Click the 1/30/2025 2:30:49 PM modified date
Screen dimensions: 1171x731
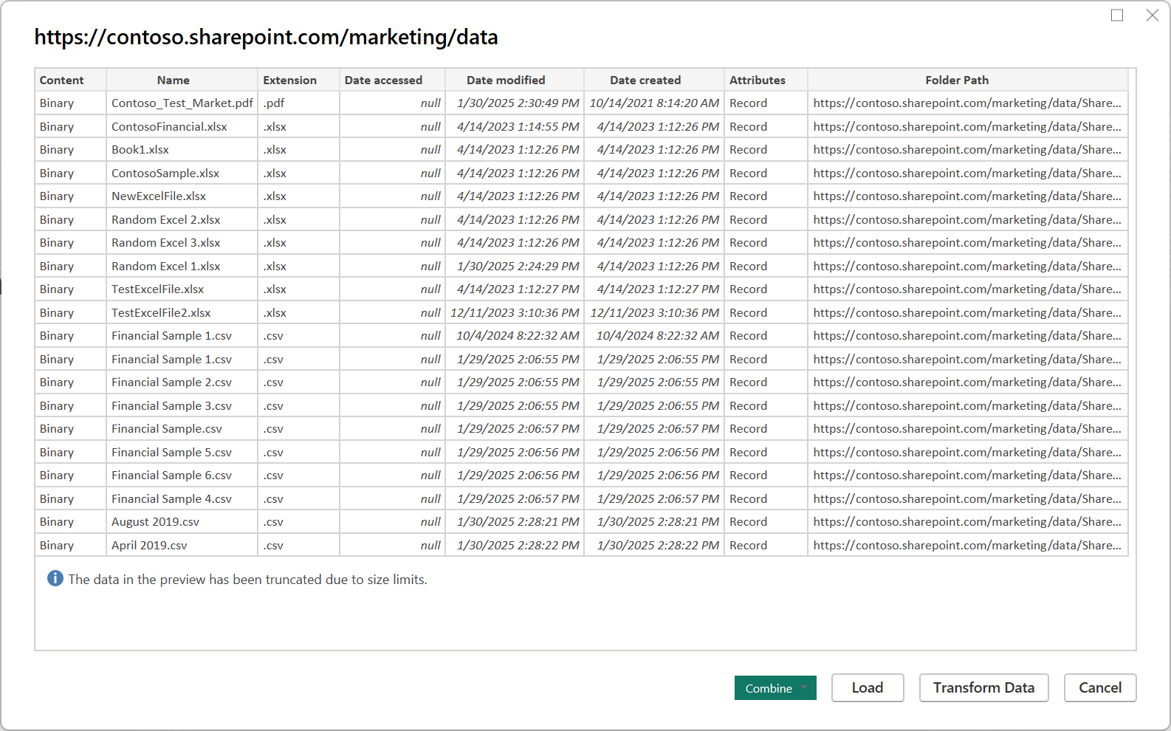515,103
